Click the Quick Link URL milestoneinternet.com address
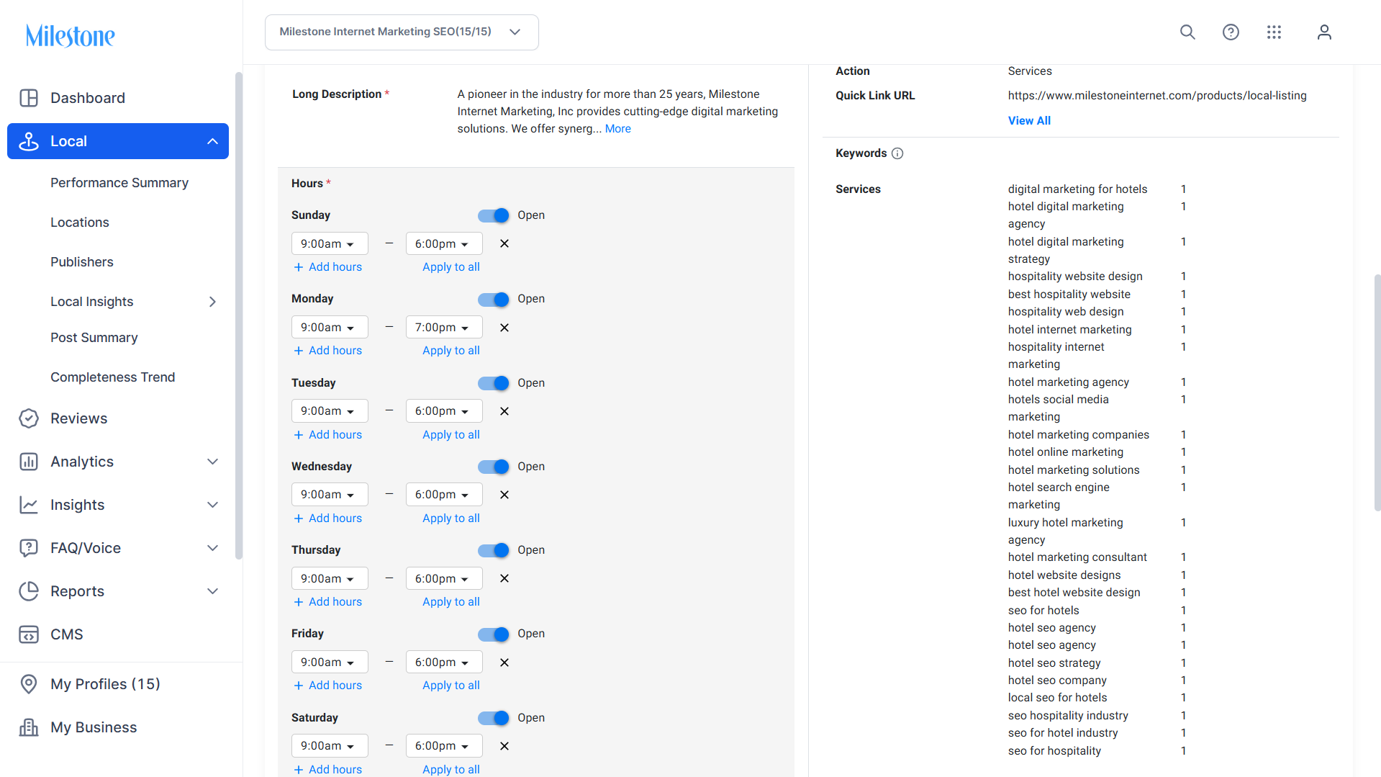The image size is (1381, 777). (x=1157, y=96)
